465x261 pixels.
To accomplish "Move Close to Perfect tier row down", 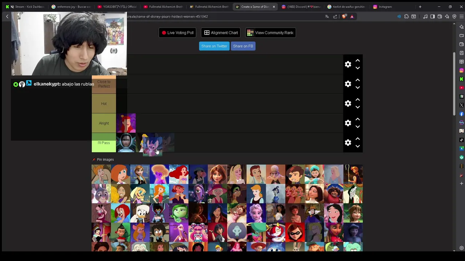I will 357,88.
